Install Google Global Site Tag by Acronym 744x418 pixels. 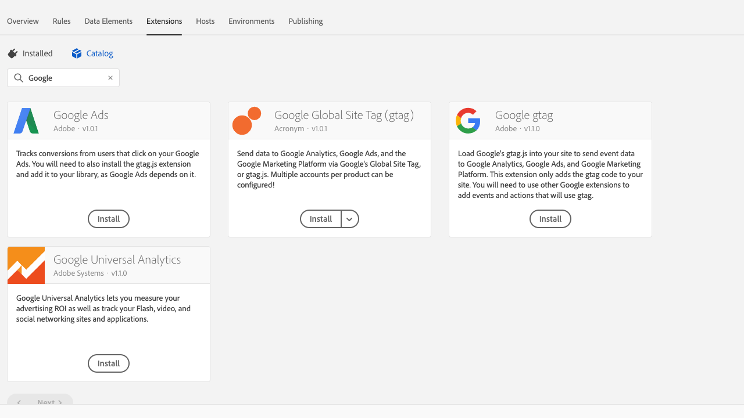[320, 219]
